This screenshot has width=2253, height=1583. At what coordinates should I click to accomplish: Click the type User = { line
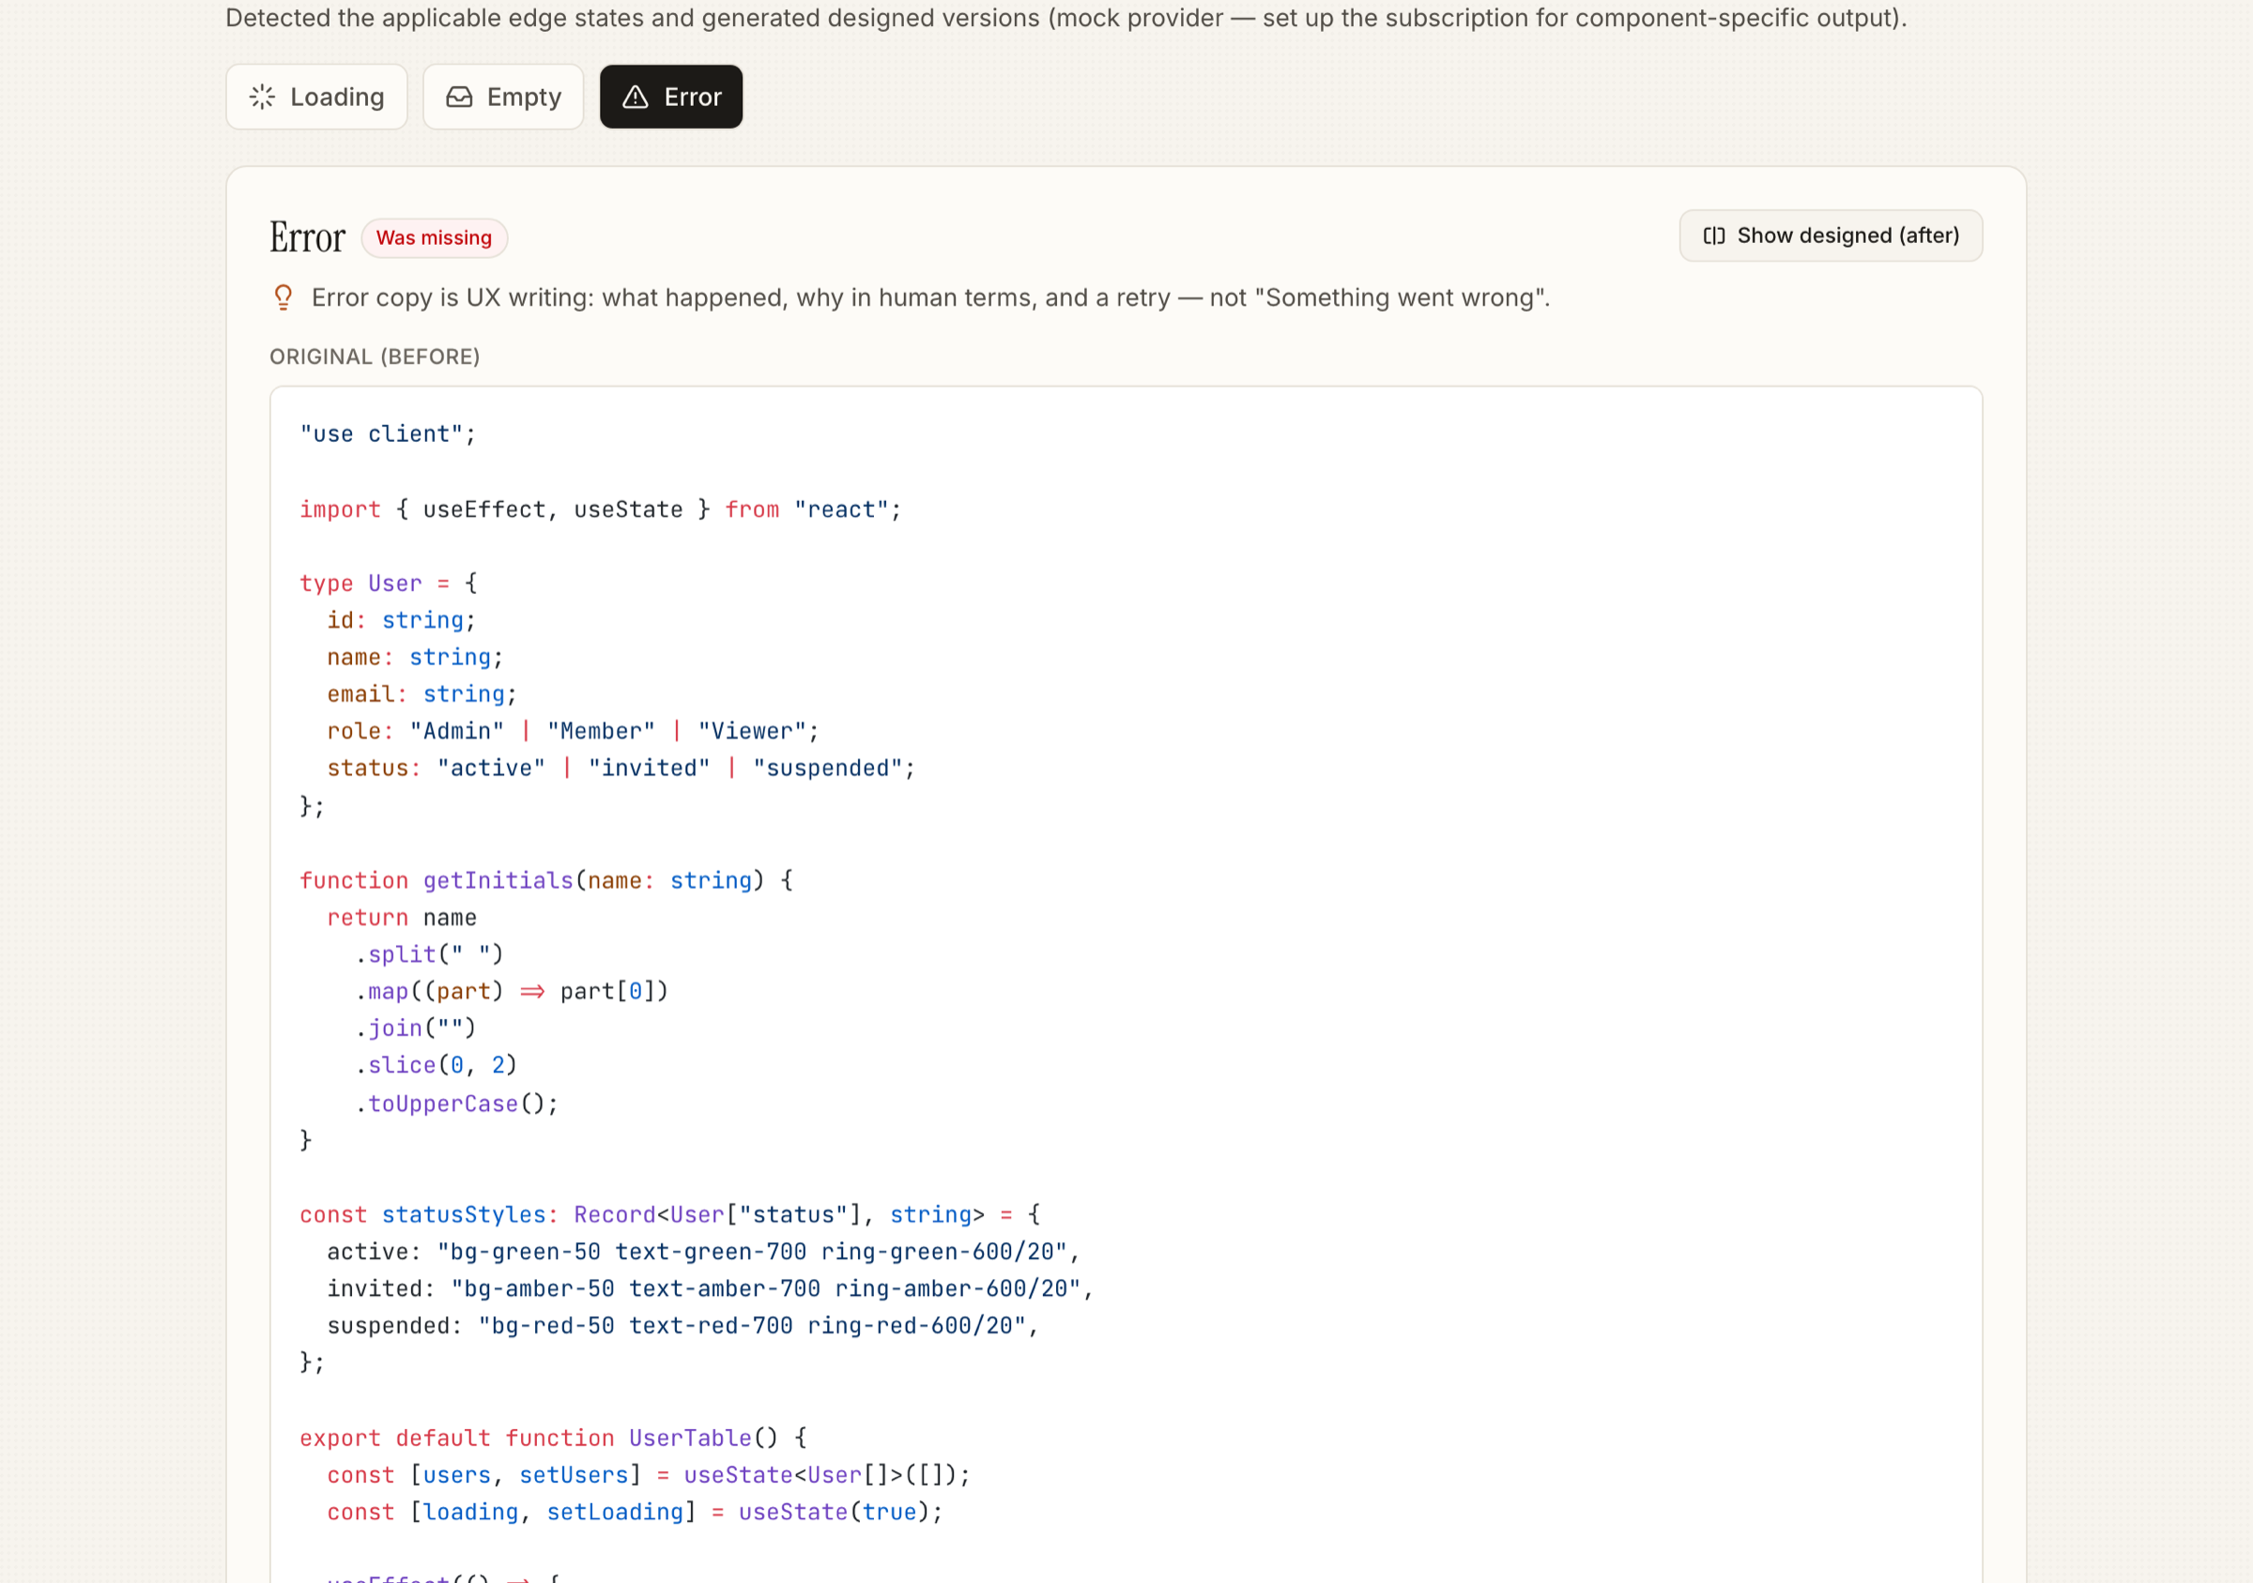389,584
